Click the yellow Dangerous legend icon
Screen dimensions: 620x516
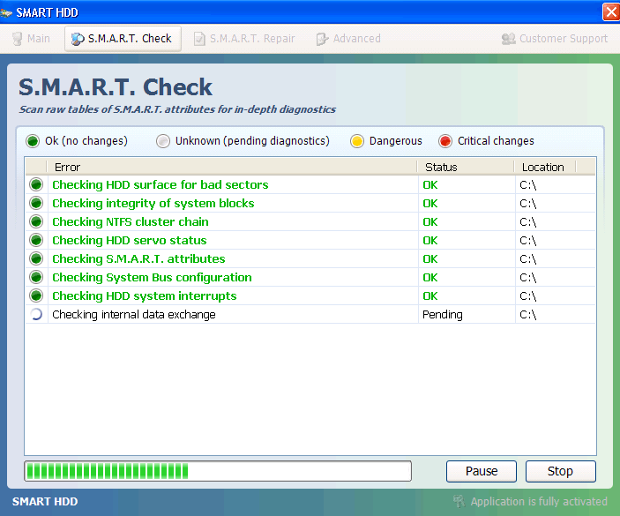pyautogui.click(x=357, y=141)
